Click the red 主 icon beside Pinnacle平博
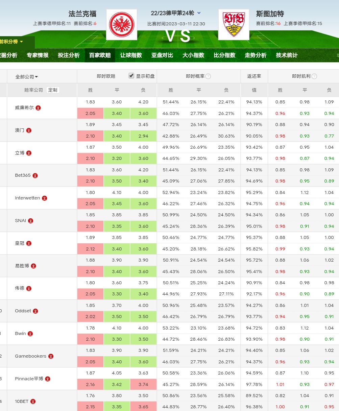The width and height of the screenshot is (339, 411). (48, 379)
